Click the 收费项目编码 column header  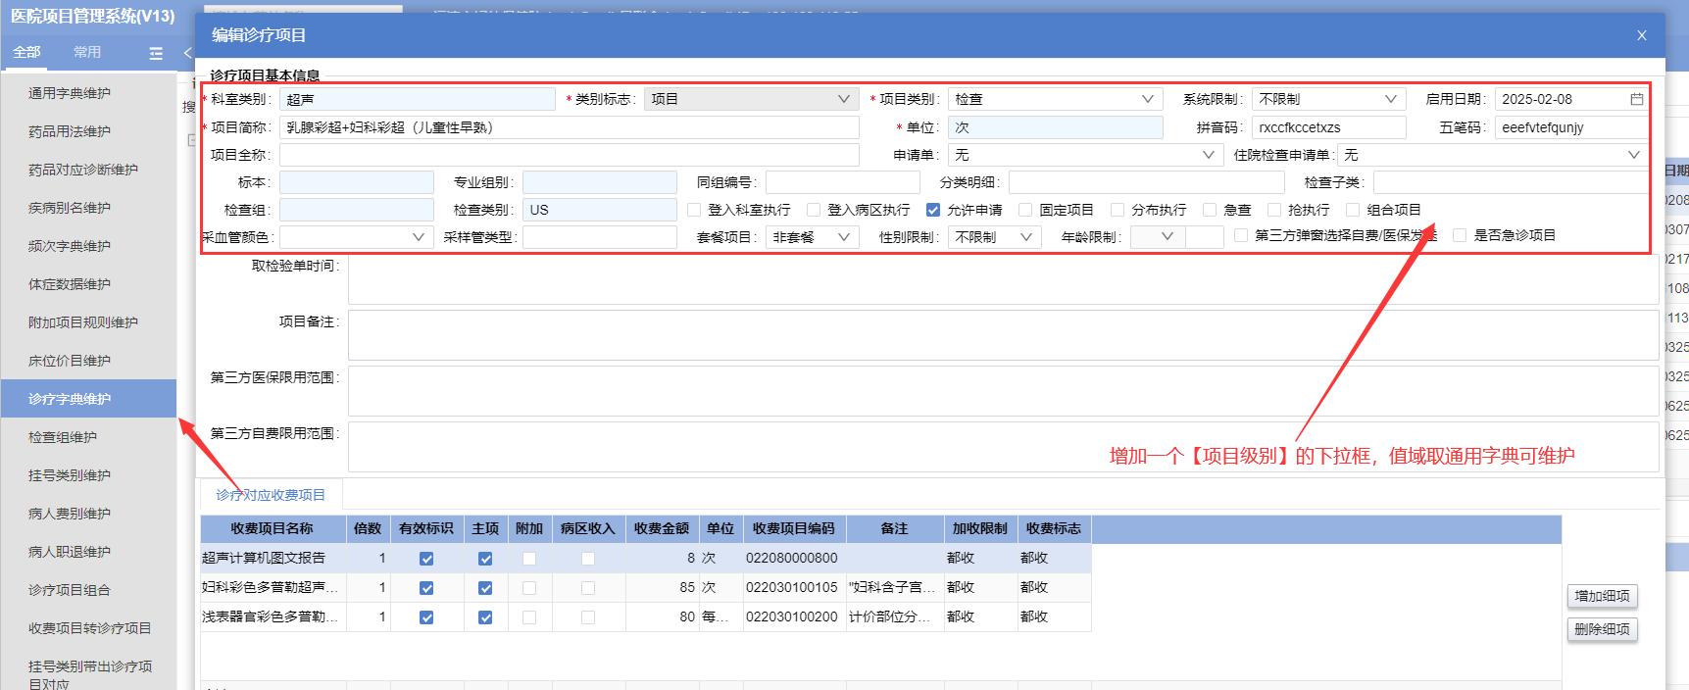(x=794, y=528)
